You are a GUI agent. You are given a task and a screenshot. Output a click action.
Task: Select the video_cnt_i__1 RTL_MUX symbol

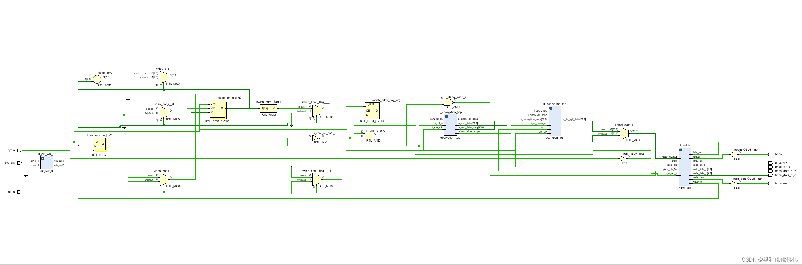[x=164, y=179]
